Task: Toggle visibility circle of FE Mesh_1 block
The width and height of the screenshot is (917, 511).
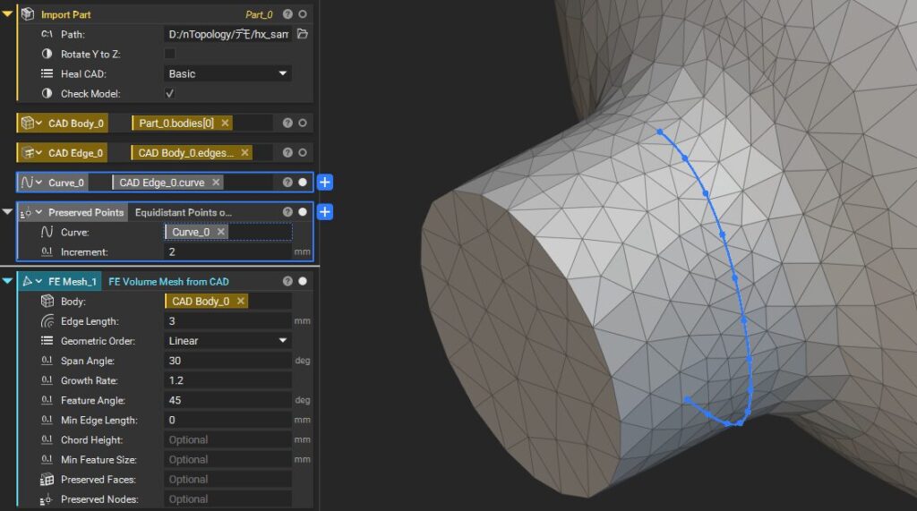Action: click(303, 281)
